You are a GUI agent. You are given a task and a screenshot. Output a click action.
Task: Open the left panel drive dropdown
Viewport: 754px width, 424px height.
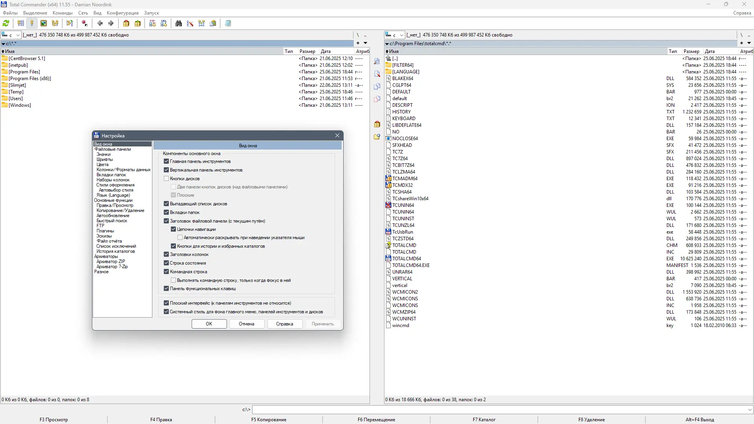(18, 35)
